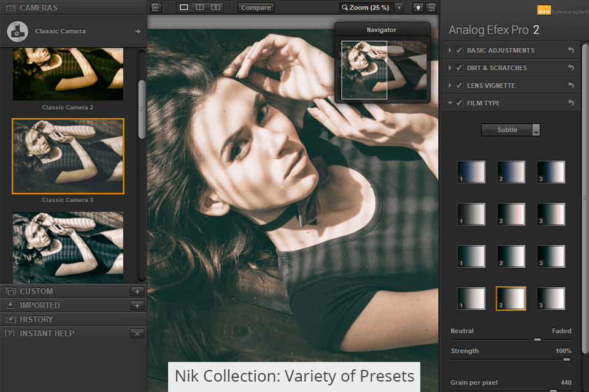Select pink-tinted swatch 2 in second row
Screen dimensions: 589x392
pyautogui.click(x=511, y=214)
